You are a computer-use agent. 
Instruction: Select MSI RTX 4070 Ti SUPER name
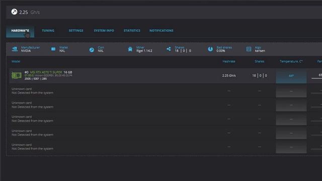(46, 72)
